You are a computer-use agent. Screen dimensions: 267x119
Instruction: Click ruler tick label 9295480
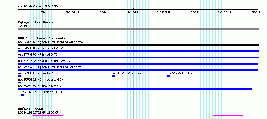coord(103,12)
